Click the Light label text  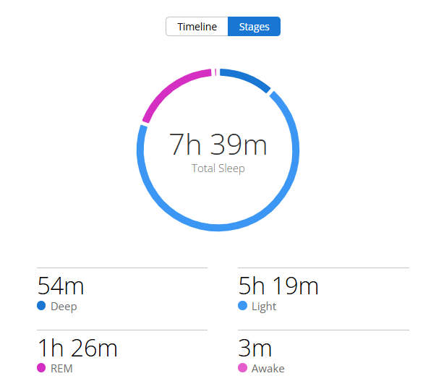pos(264,307)
